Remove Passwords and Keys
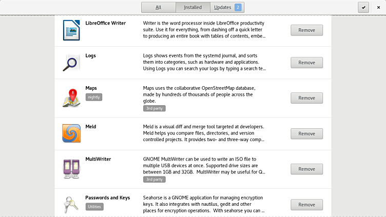The width and height of the screenshot is (386, 217). coord(306,204)
